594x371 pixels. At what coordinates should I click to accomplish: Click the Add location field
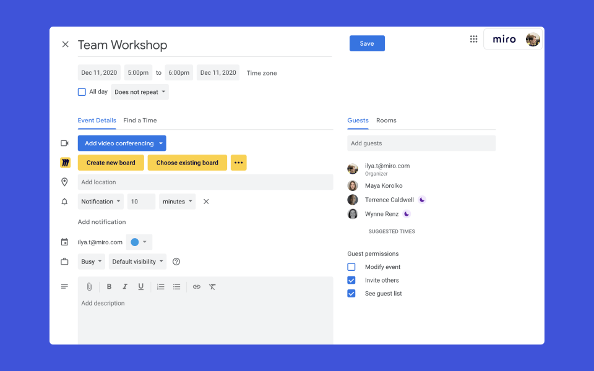(205, 182)
